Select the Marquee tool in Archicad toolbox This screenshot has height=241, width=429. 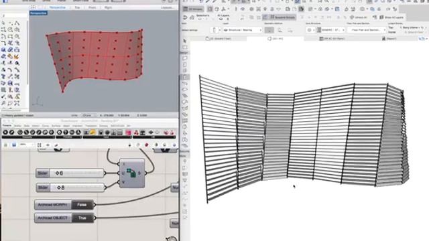coord(185,48)
